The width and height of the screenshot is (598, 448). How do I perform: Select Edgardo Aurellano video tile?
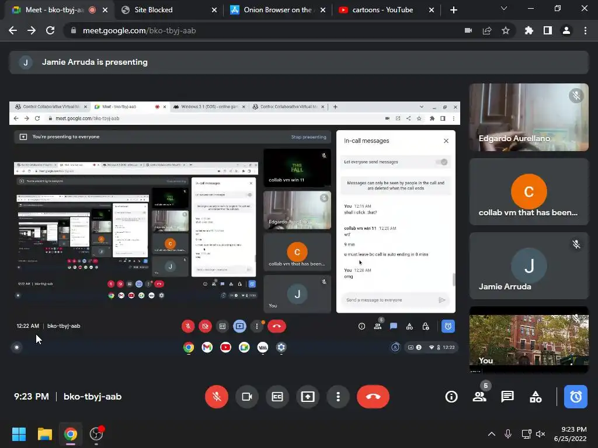(x=529, y=117)
